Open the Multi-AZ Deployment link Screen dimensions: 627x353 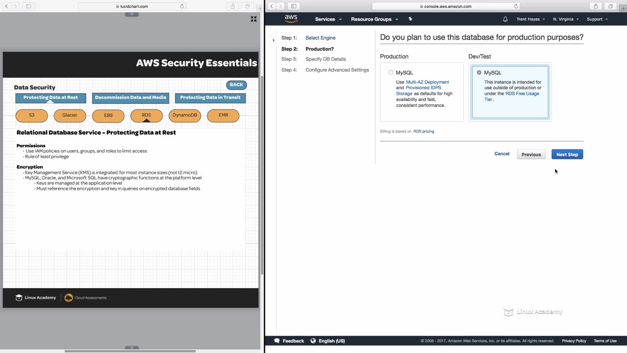pos(428,82)
